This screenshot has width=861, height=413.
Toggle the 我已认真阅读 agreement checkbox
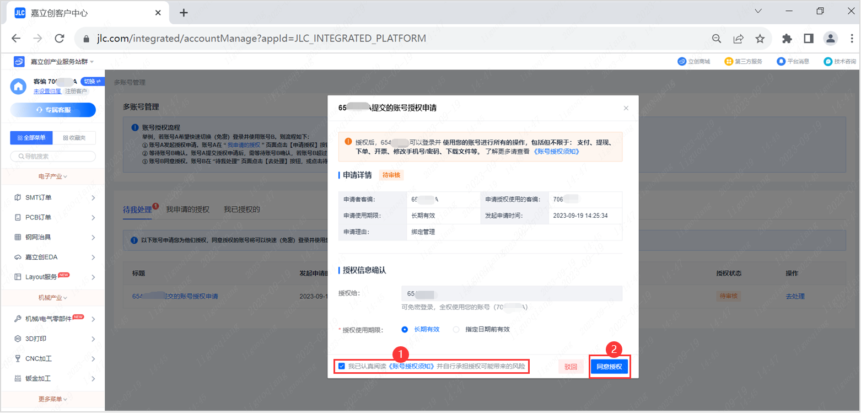(x=342, y=366)
